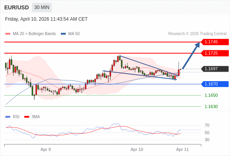This screenshot has width=230, height=156.
Task: Click the 1.1725 resistance price tag
Action: click(215, 53)
